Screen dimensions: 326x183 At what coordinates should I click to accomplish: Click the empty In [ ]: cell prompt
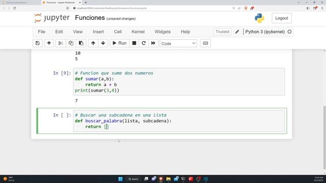[62, 115]
